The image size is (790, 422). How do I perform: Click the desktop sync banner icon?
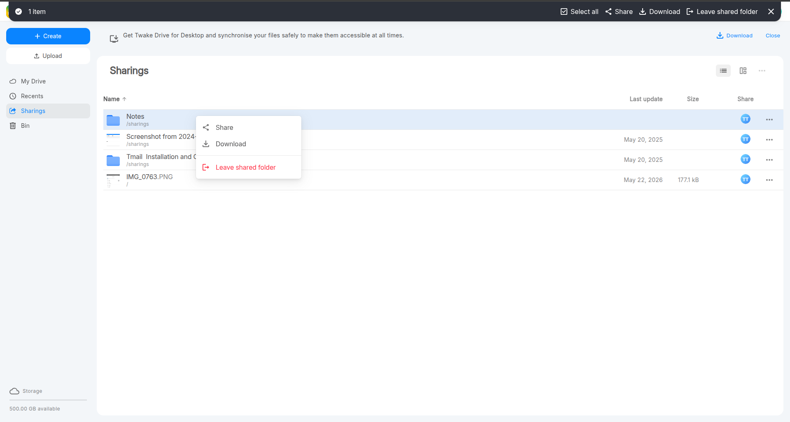[x=114, y=38]
